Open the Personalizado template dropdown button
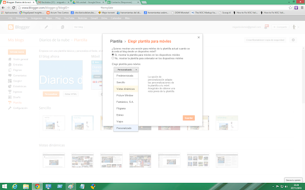305x190 pixels. click(126, 69)
